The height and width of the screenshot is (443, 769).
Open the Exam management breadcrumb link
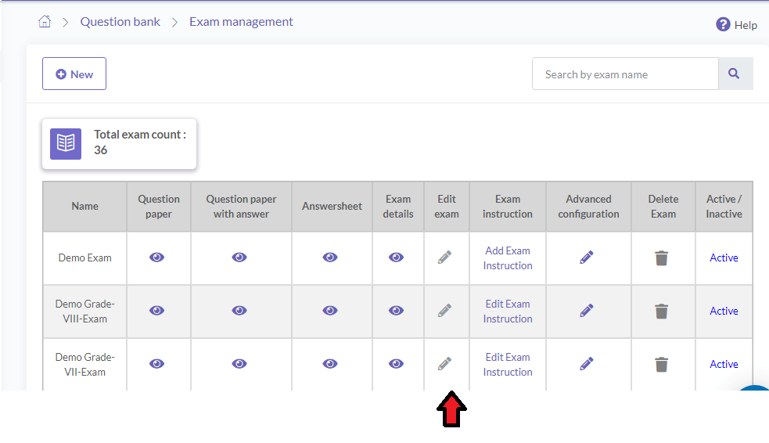241,22
